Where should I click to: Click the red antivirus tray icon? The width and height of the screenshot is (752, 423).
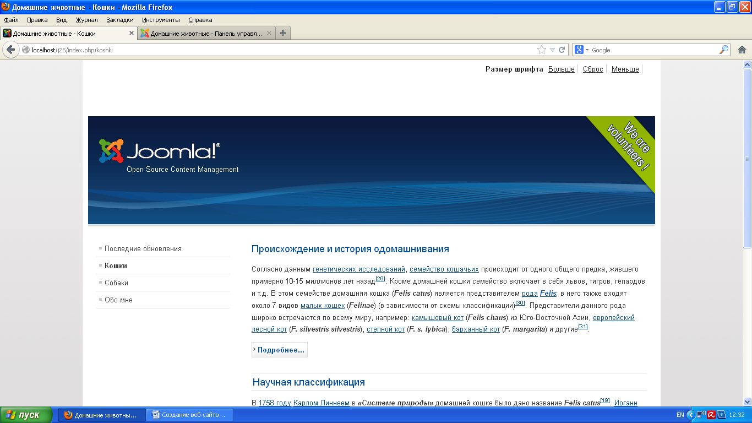[x=711, y=415]
